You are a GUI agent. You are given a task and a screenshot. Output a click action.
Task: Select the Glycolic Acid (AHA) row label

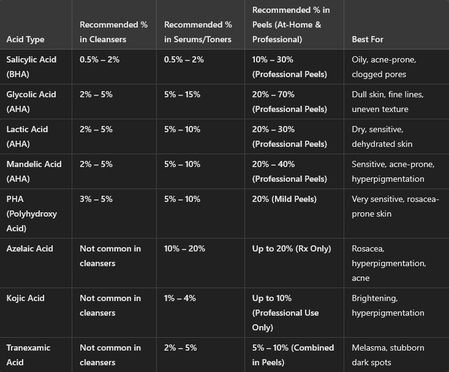pyautogui.click(x=31, y=102)
